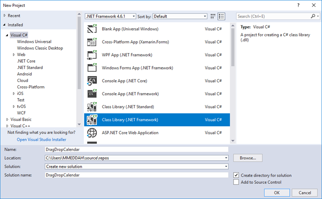This screenshot has height=199, width=322.
Task: Select 'ASP.NET Core Web Application' template name
Action: (x=130, y=133)
